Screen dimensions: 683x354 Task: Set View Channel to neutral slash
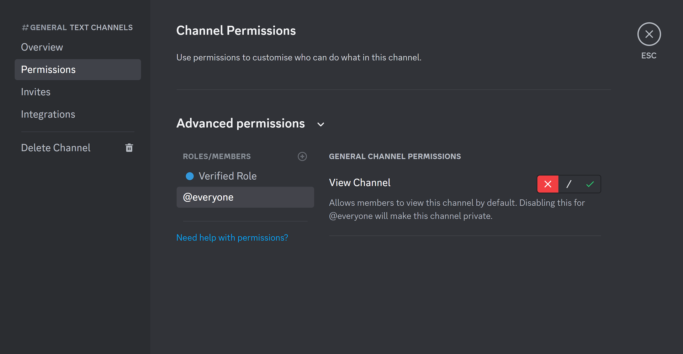(569, 184)
